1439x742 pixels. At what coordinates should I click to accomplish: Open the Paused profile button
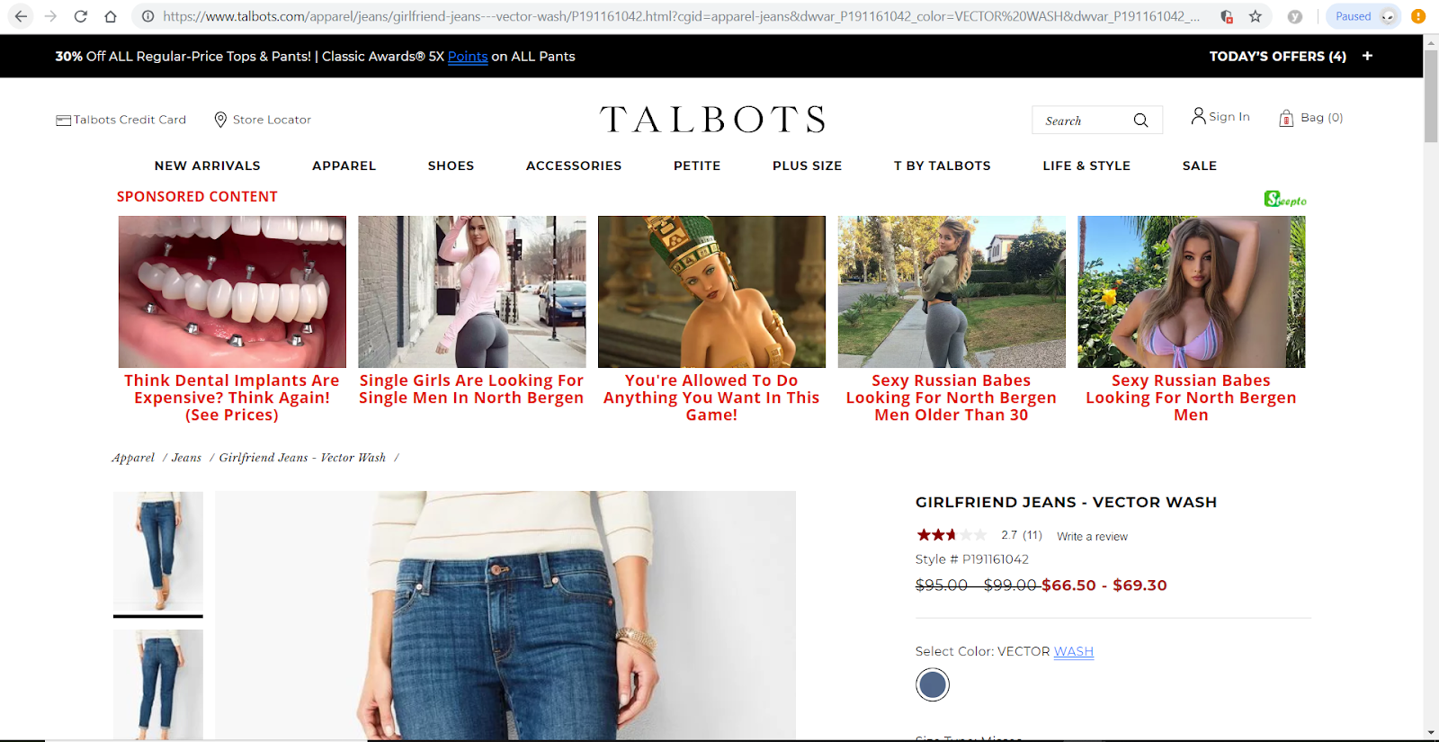click(x=1363, y=16)
